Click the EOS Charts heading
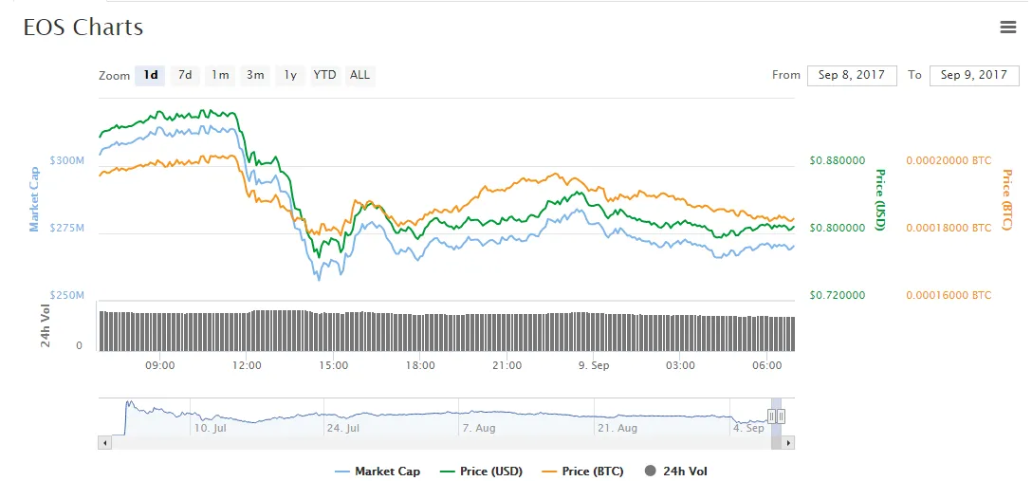 83,28
